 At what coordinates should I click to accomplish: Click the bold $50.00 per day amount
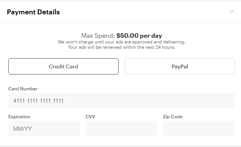click(x=139, y=36)
